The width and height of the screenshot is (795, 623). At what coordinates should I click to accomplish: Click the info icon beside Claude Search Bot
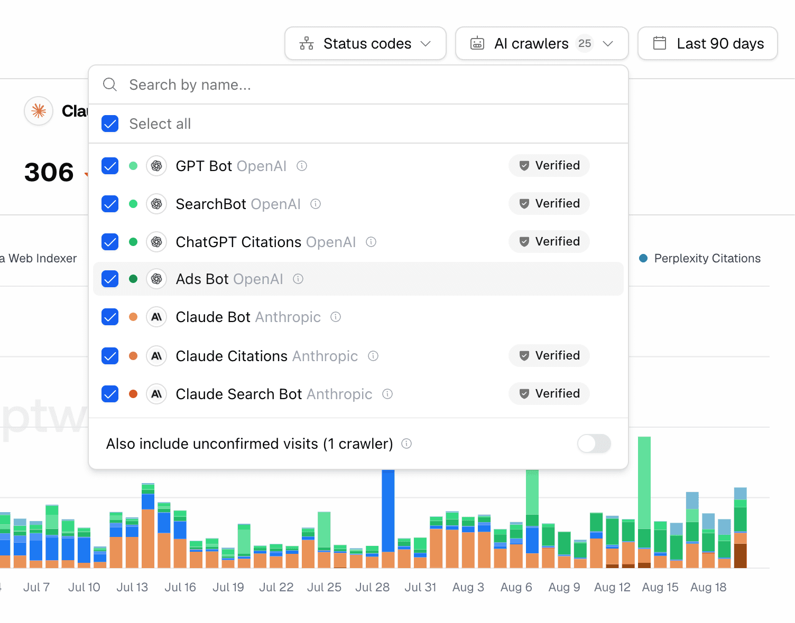coord(387,394)
